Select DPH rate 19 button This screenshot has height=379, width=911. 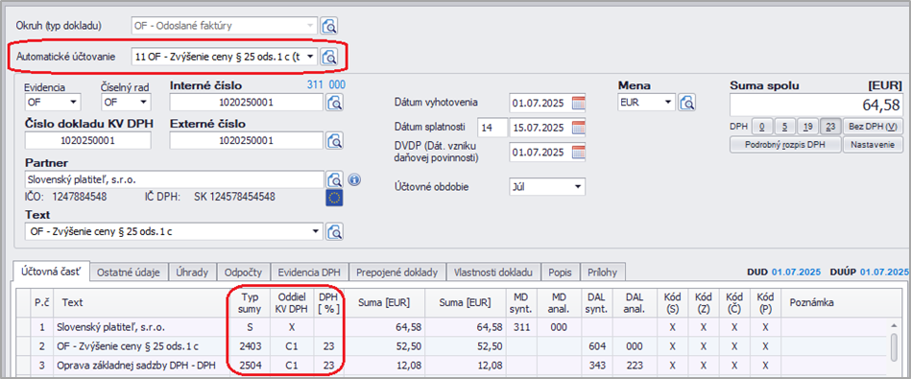click(x=807, y=127)
